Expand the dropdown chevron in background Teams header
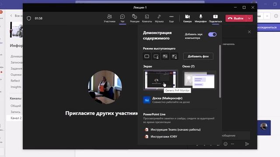280x157 pixels. [x=267, y=16]
